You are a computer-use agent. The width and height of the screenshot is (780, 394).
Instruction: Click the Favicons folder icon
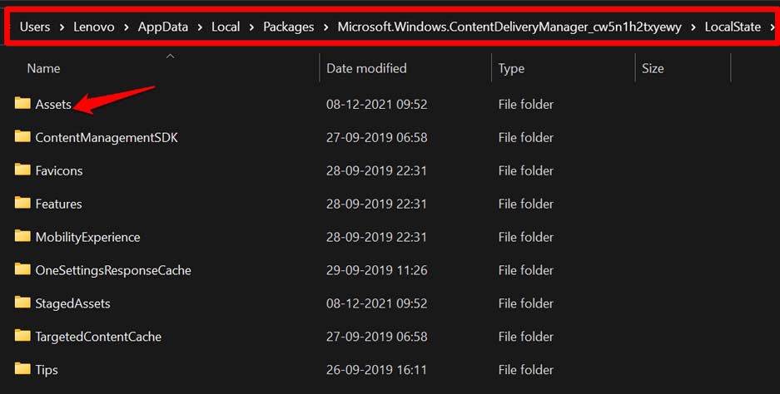[22, 170]
